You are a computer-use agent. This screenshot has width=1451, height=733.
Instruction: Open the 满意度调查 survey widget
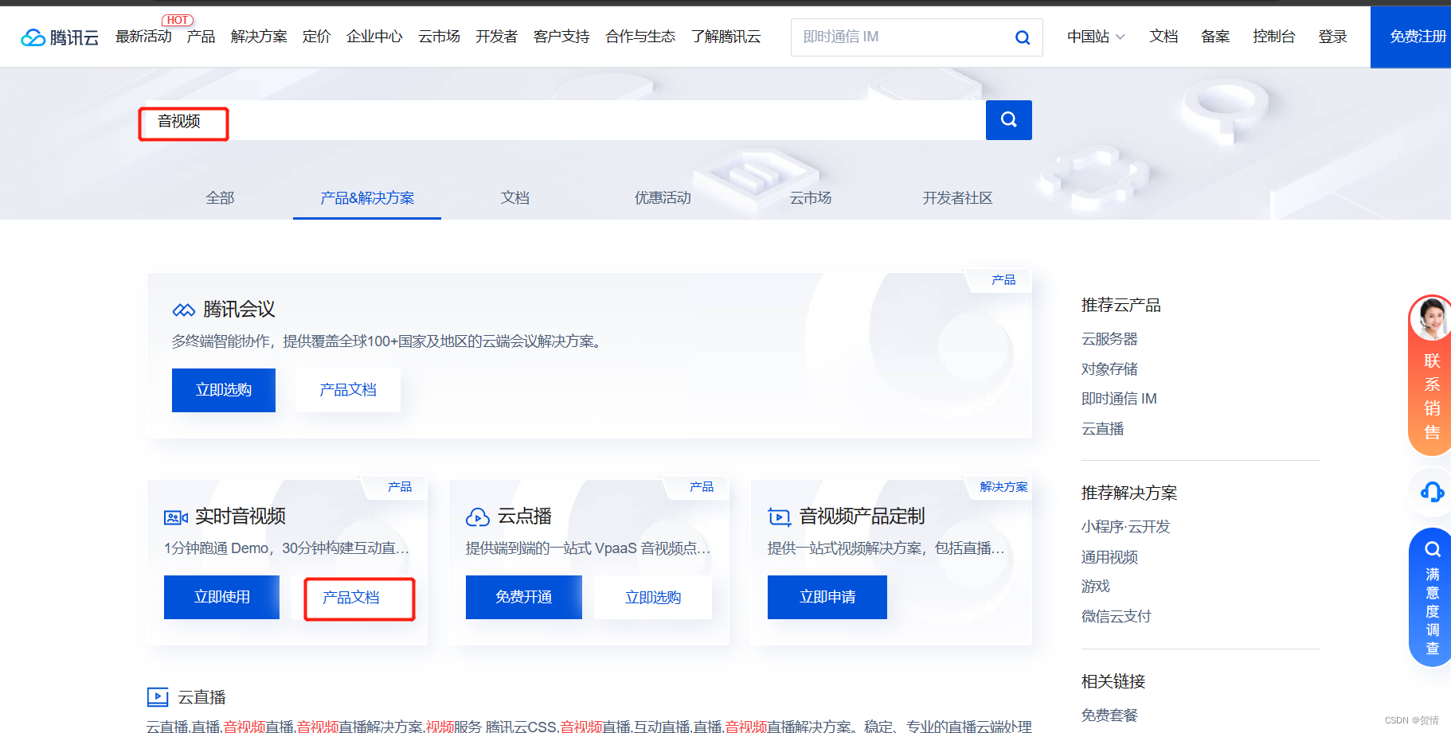1431,597
